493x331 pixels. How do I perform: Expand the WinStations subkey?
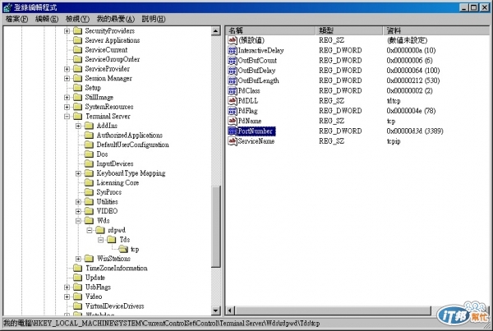78,259
